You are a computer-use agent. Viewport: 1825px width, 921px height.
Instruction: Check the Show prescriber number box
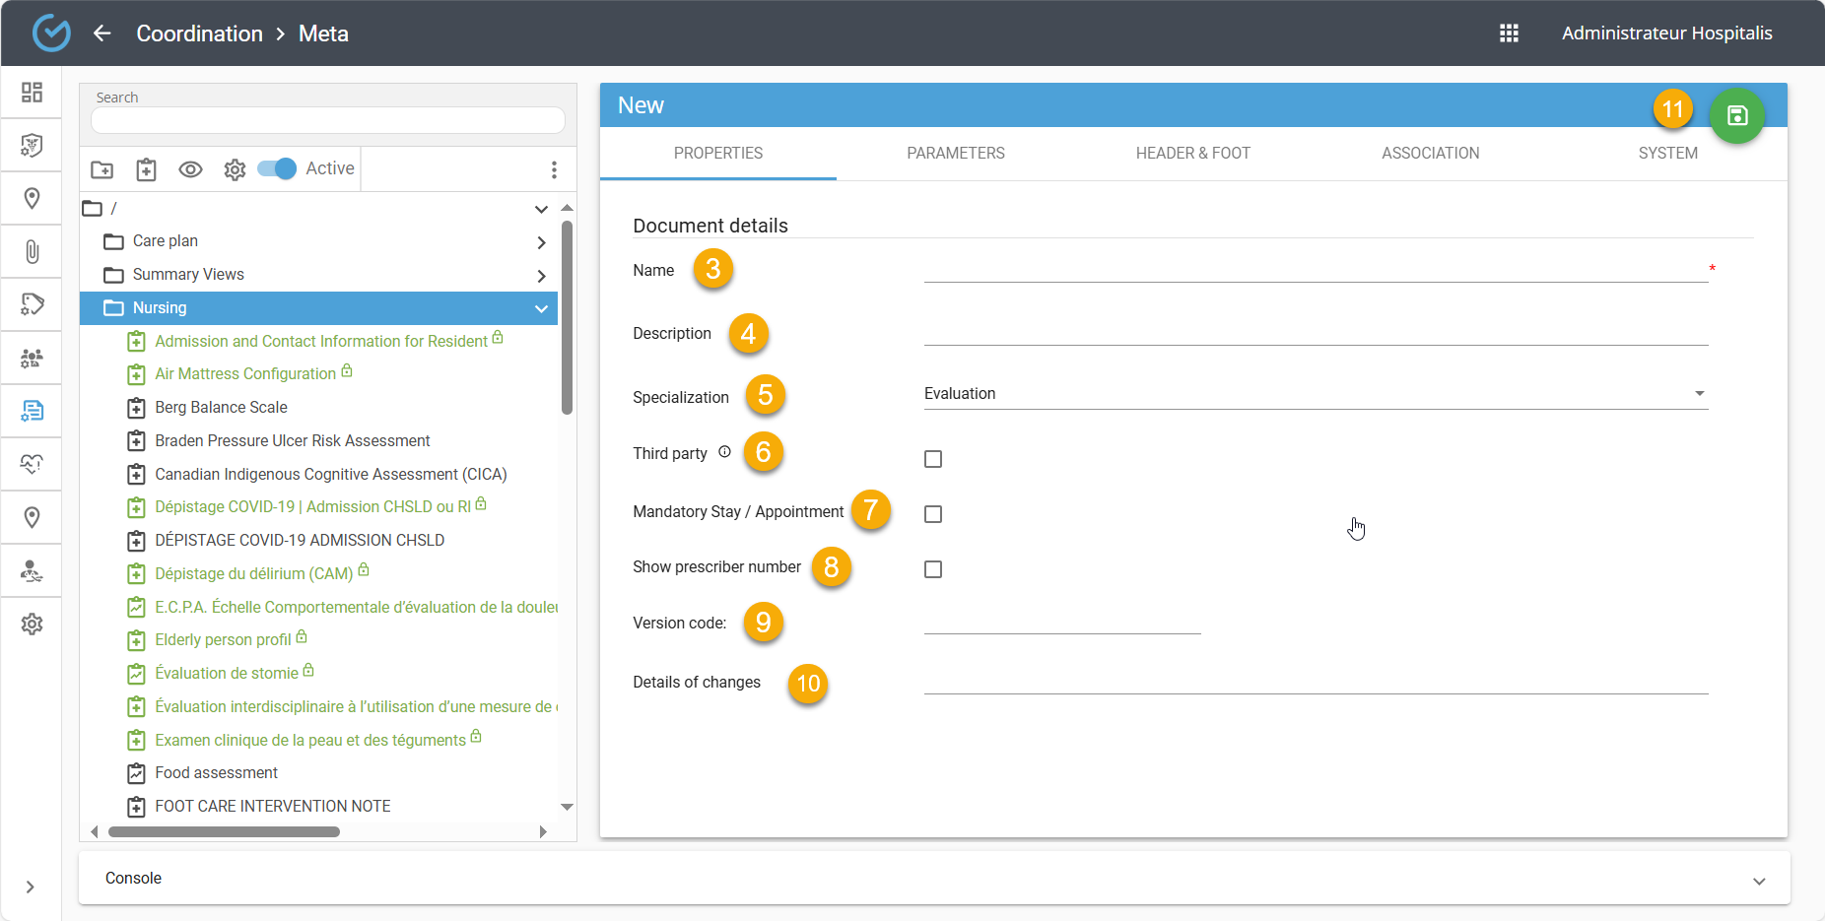(933, 569)
